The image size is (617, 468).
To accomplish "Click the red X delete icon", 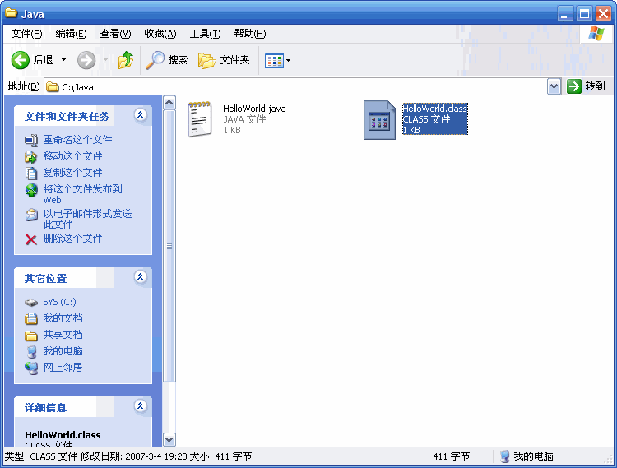I will coord(31,239).
